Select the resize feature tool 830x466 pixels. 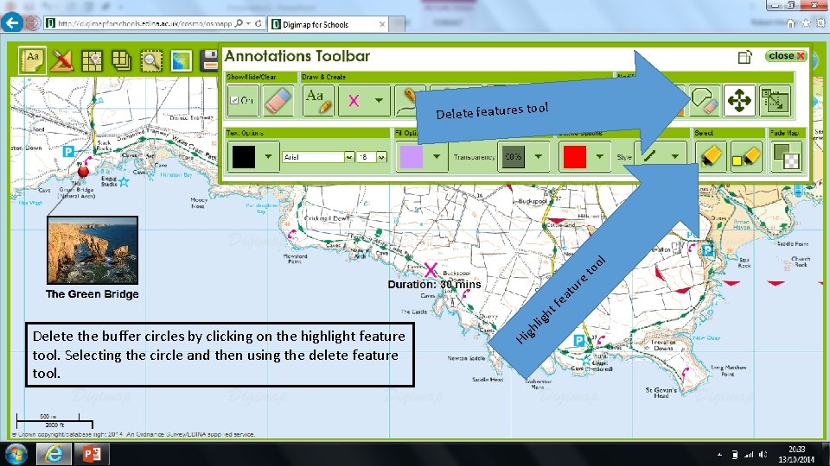775,100
